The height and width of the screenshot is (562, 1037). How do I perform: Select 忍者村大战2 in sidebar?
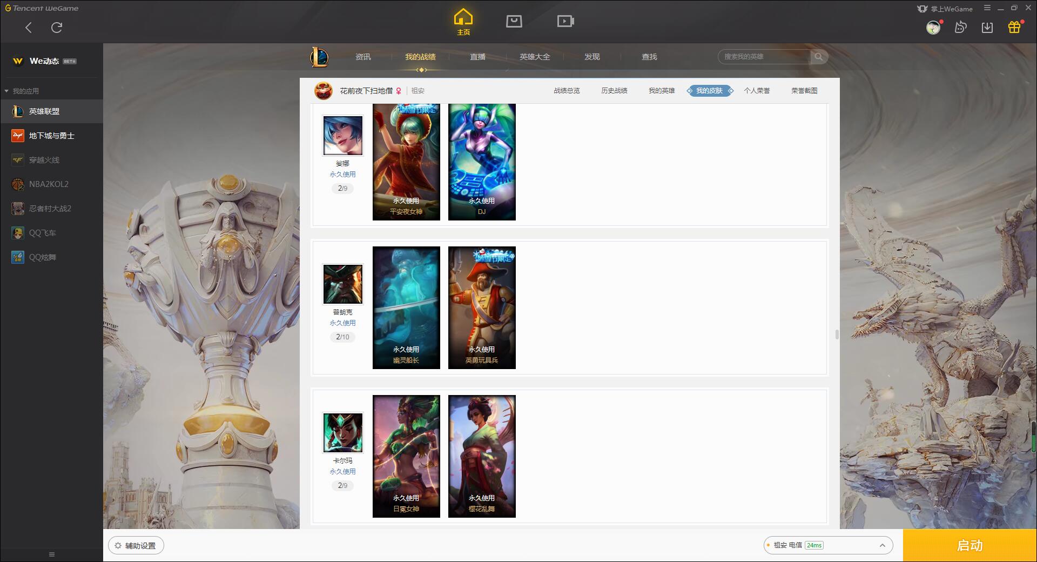[x=51, y=209]
